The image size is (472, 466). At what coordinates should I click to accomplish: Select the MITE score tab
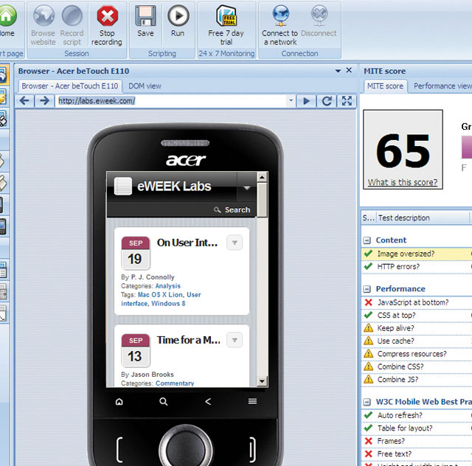[385, 86]
